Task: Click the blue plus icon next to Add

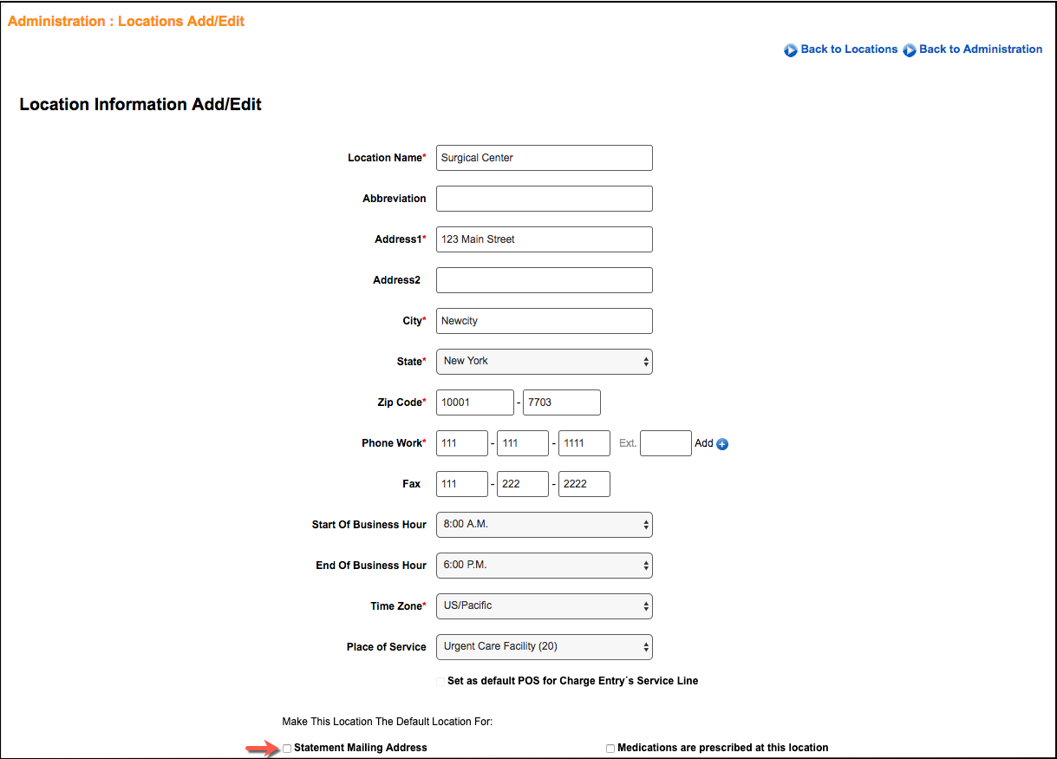Action: coord(722,444)
